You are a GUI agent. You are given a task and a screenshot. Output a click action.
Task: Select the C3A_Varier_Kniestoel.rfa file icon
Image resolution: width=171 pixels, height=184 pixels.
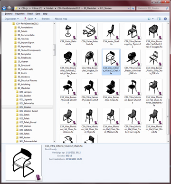(90, 31)
